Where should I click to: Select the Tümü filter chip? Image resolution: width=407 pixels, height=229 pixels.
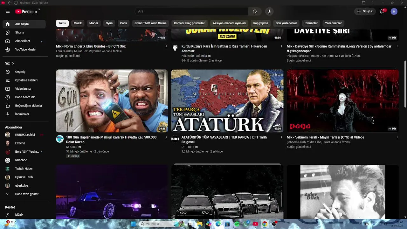tap(62, 23)
